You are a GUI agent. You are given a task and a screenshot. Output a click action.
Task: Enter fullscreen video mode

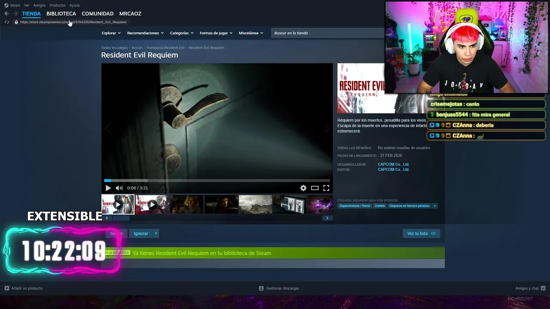tap(326, 188)
